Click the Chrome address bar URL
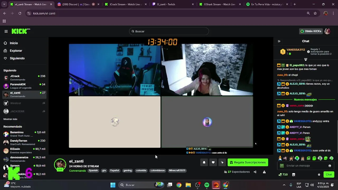 [x=44, y=13]
